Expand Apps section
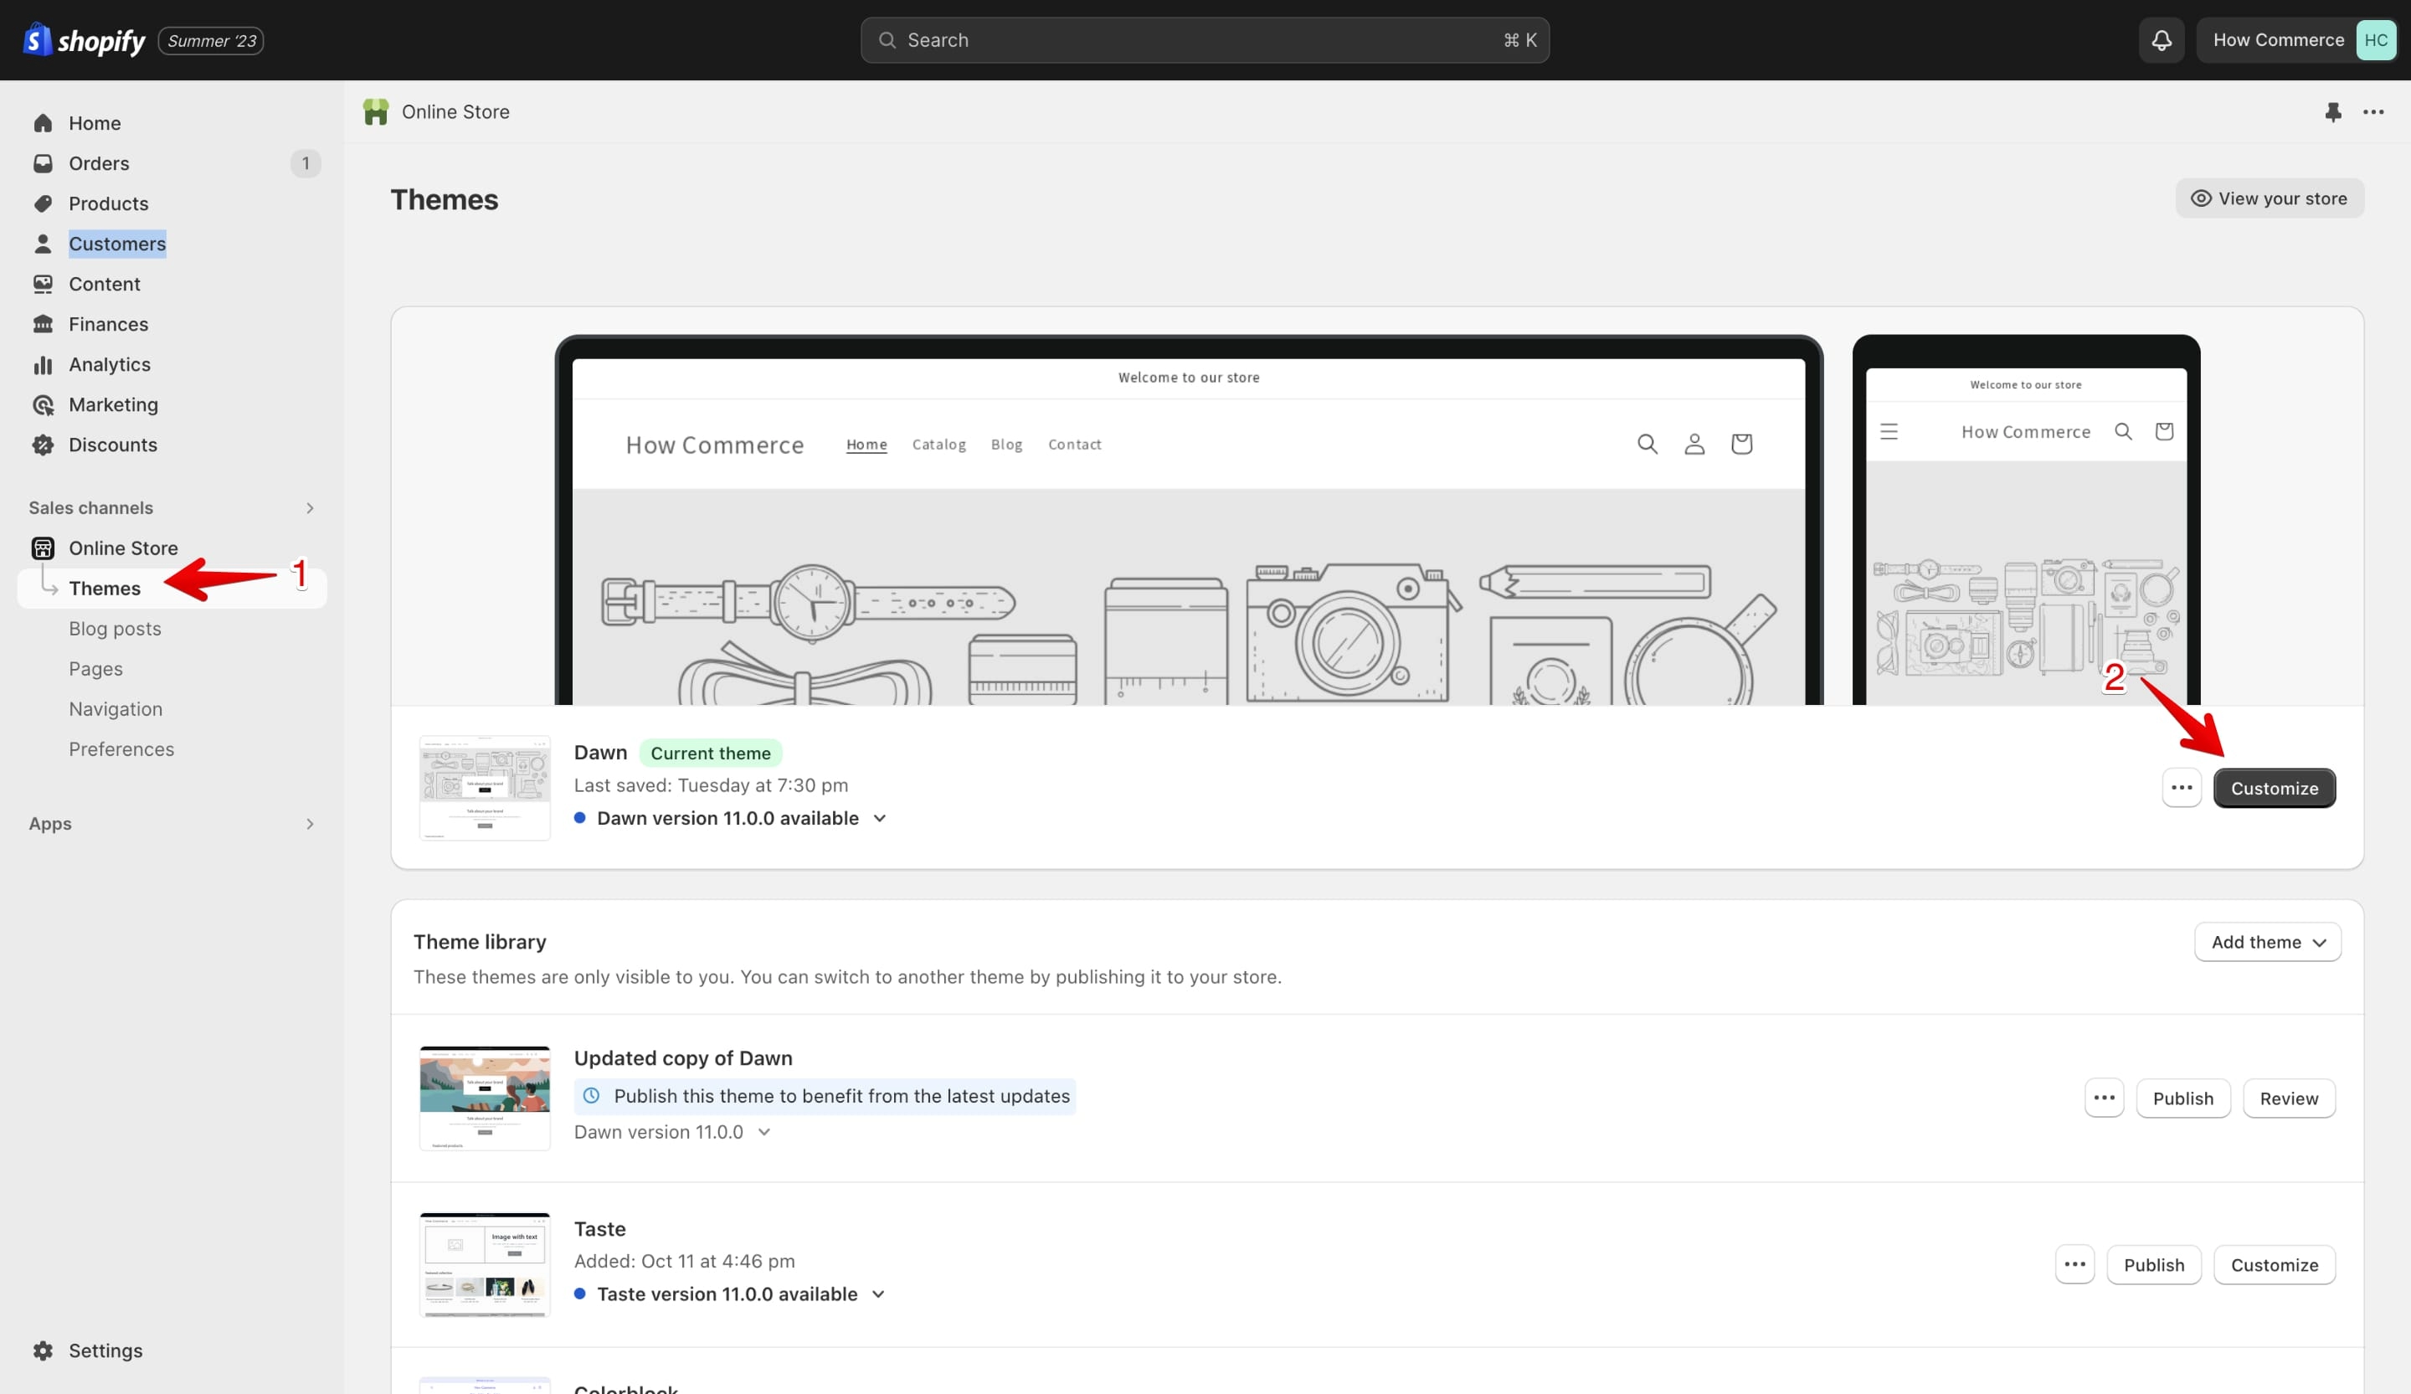The width and height of the screenshot is (2411, 1394). [x=309, y=824]
